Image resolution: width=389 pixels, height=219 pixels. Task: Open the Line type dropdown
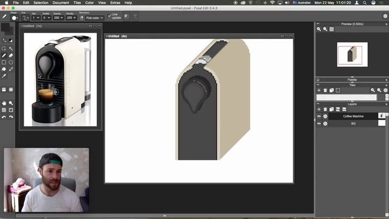(x=25, y=18)
